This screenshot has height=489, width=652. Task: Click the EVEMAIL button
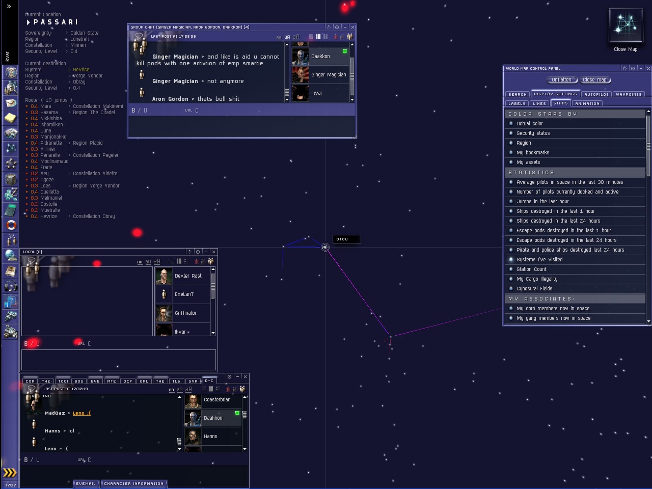(86, 483)
